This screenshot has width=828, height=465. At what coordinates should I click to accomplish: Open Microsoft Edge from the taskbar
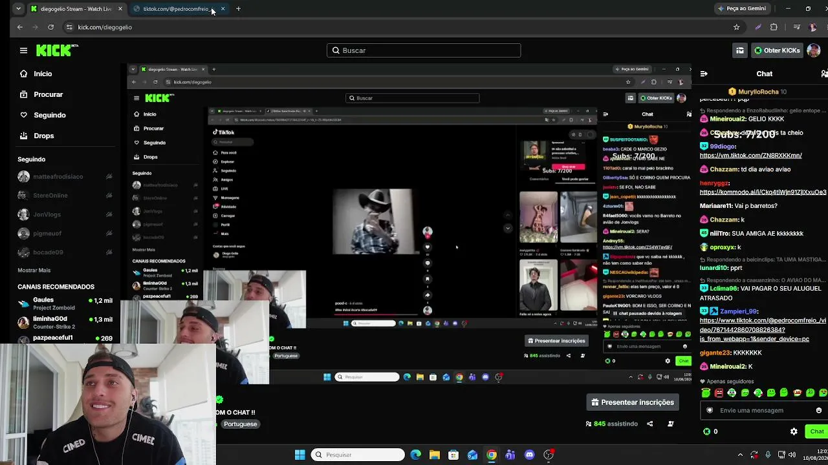coord(415,455)
